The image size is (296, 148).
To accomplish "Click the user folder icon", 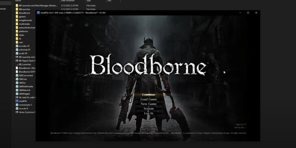I will (x=17, y=42).
